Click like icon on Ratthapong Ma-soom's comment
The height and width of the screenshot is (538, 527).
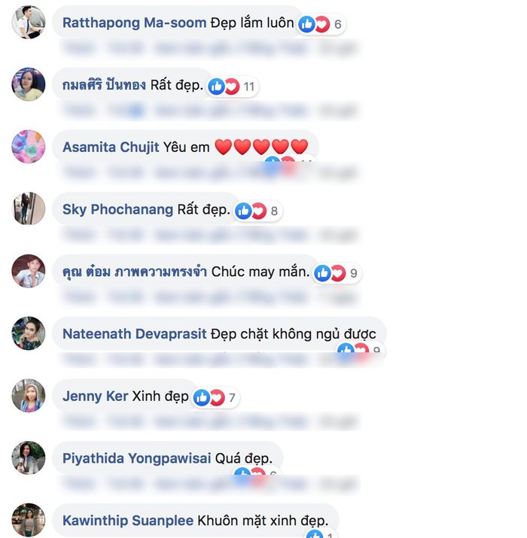coord(306,24)
